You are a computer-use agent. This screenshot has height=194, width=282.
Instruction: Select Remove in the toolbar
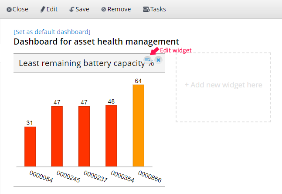coord(116,9)
